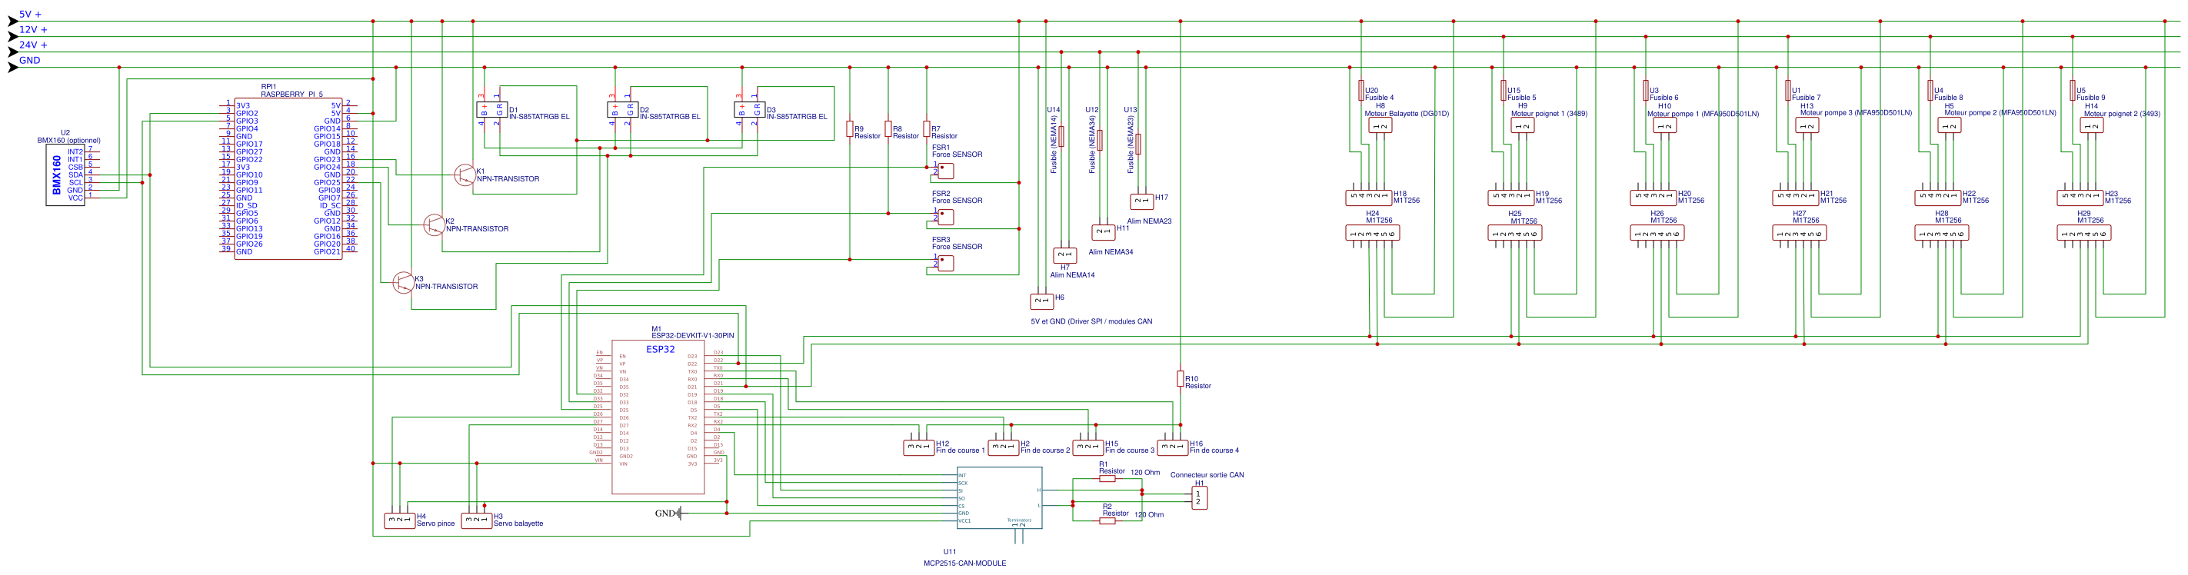Click the K2 NPN transistor symbol
2188x575 pixels.
[433, 225]
